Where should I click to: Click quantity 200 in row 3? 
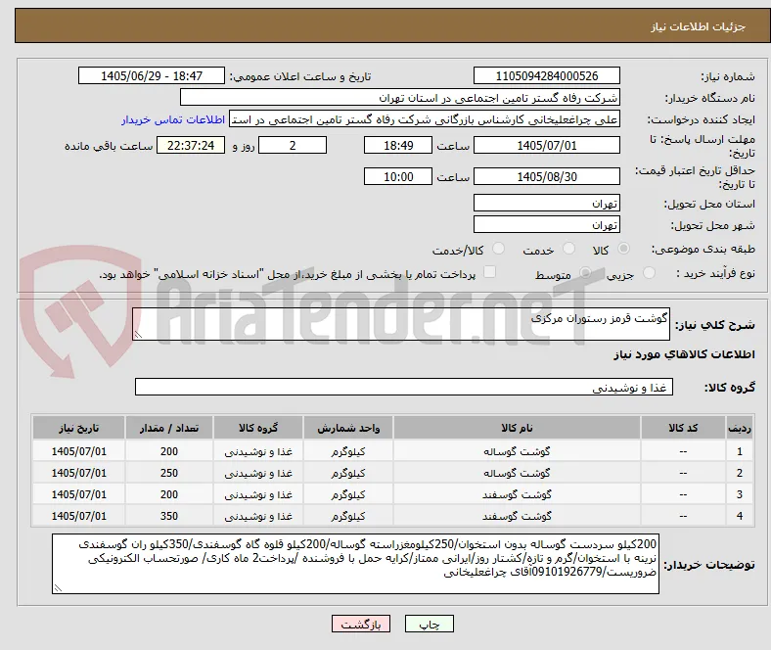coord(169,494)
